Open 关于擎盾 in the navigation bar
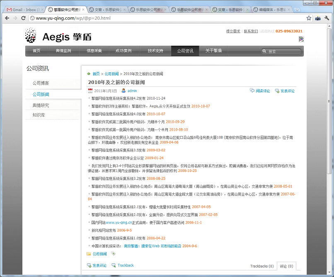Viewport: 334px width, 277px height. point(213,51)
